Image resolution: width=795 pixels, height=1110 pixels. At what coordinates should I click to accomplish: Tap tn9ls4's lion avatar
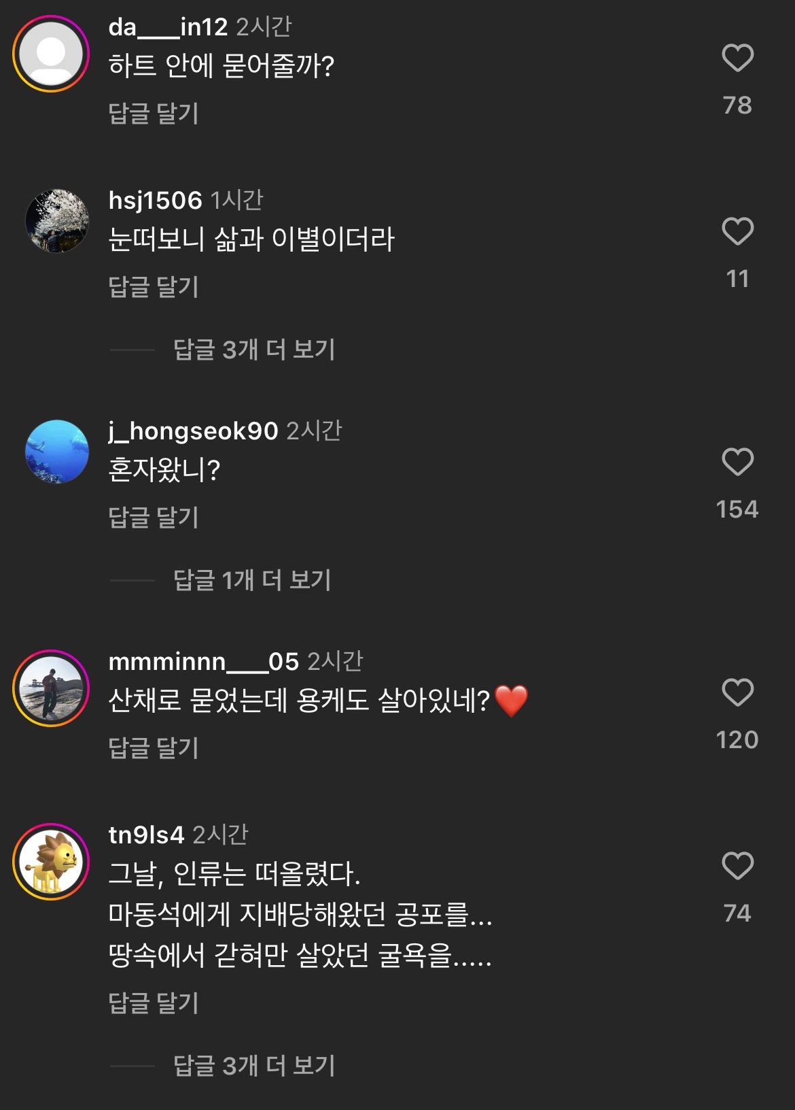coord(51,861)
